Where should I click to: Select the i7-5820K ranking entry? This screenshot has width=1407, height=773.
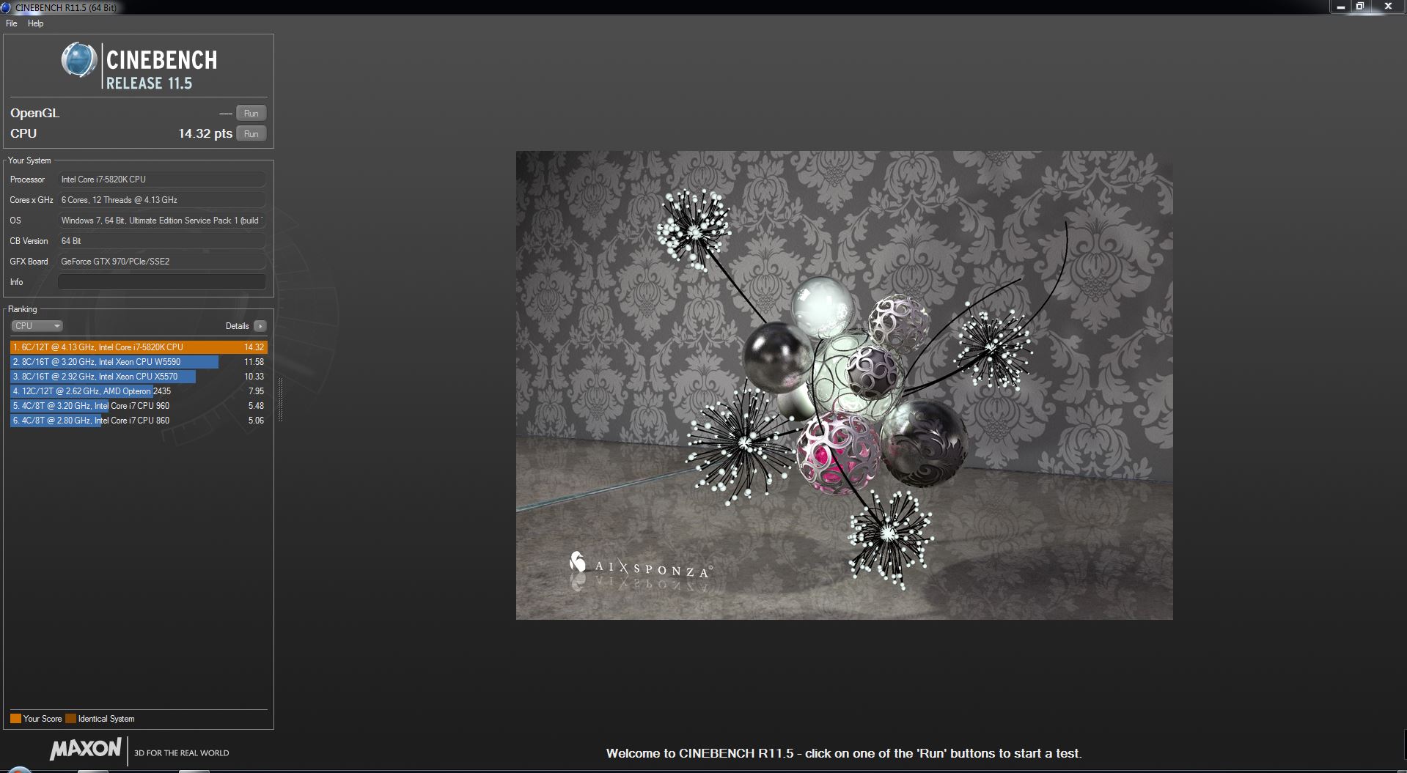click(139, 347)
